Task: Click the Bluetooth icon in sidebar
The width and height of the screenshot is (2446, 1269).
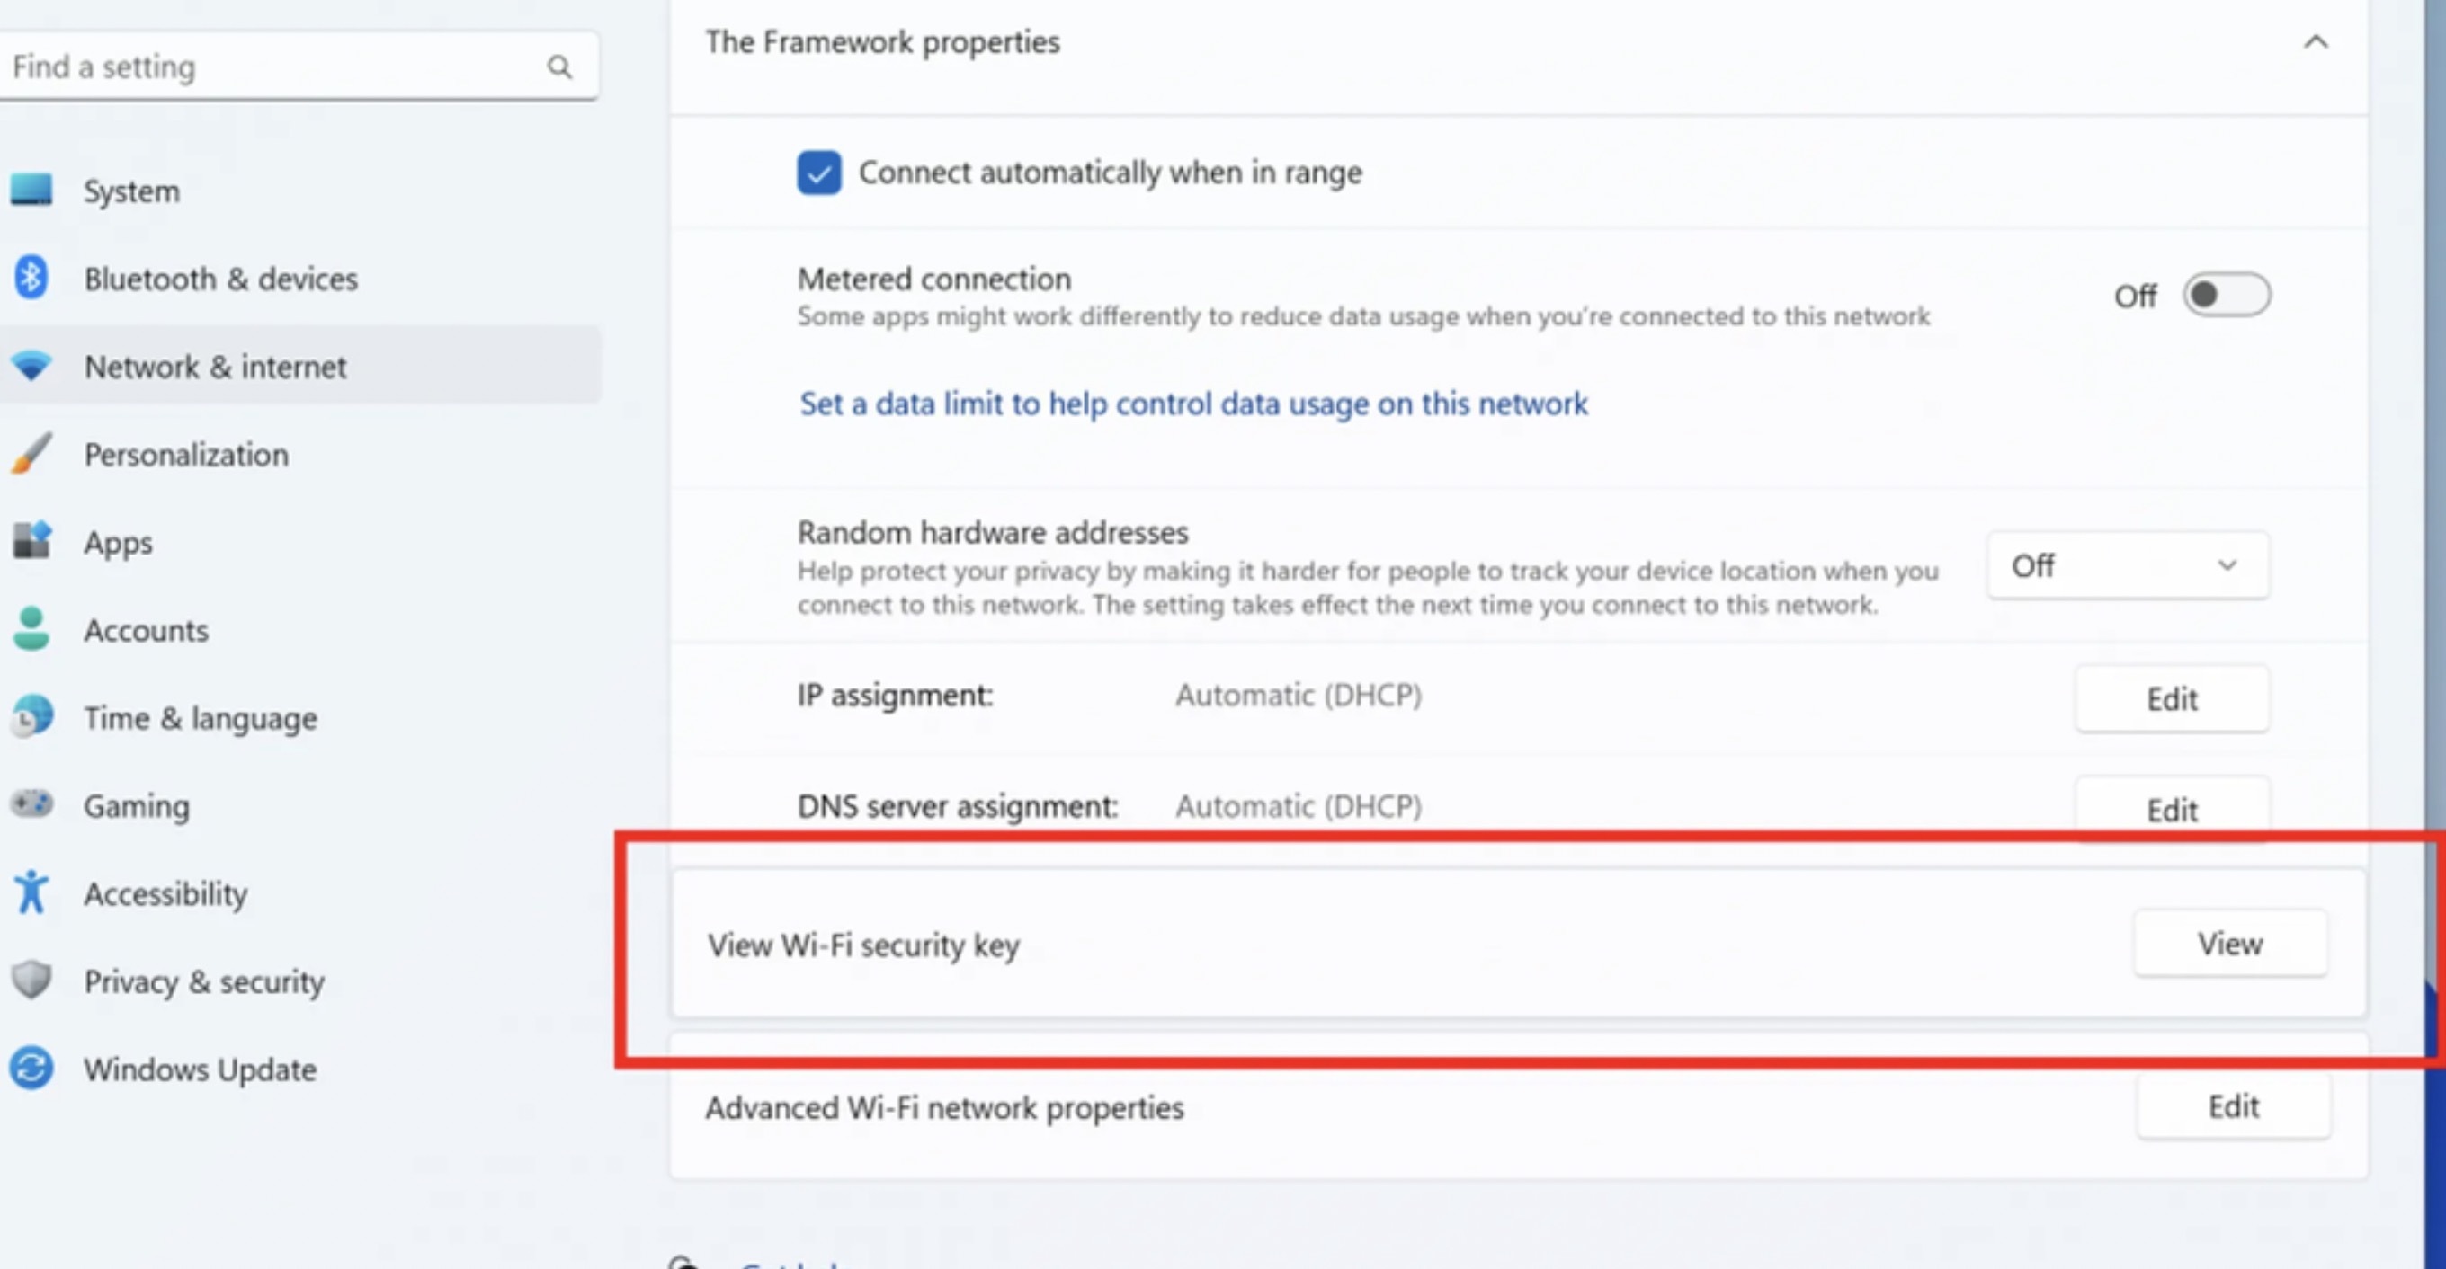Action: tap(31, 278)
